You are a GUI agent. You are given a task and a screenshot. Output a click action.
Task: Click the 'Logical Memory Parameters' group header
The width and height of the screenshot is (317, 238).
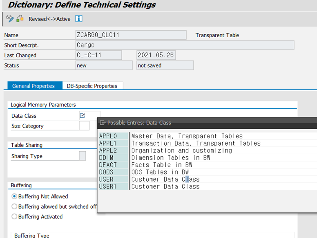pyautogui.click(x=43, y=105)
